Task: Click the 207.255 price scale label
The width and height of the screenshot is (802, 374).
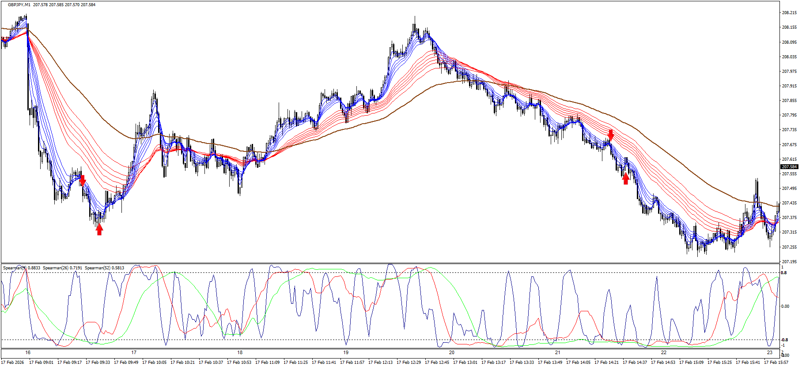Action: [x=789, y=247]
